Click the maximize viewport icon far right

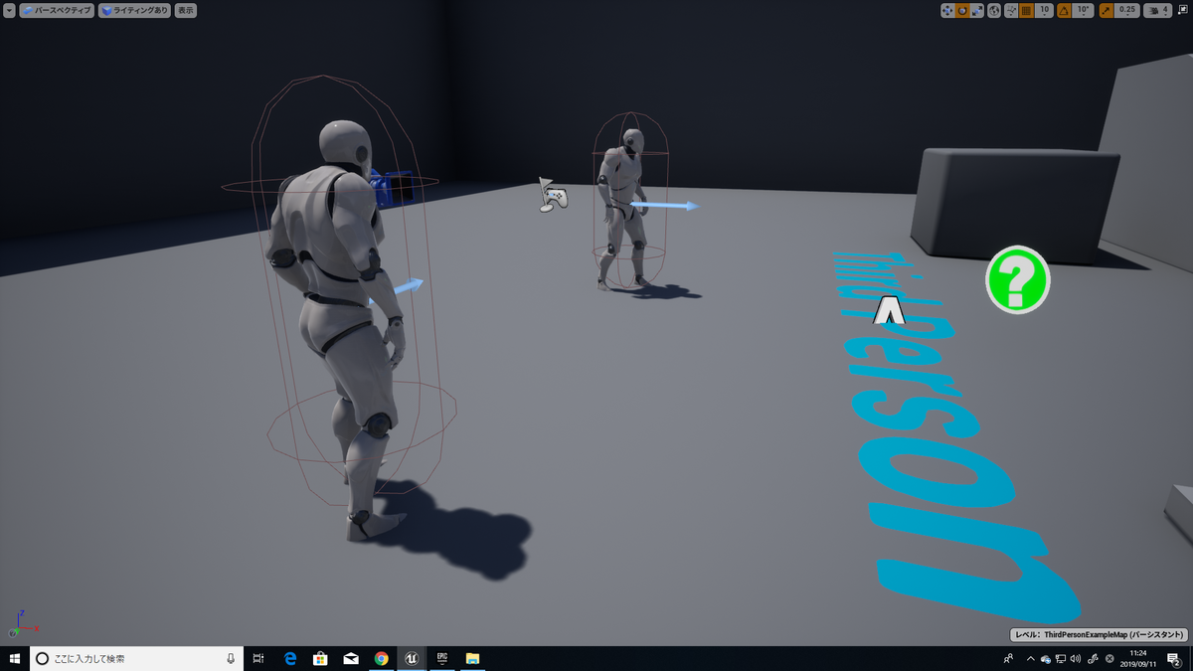(x=1184, y=9)
